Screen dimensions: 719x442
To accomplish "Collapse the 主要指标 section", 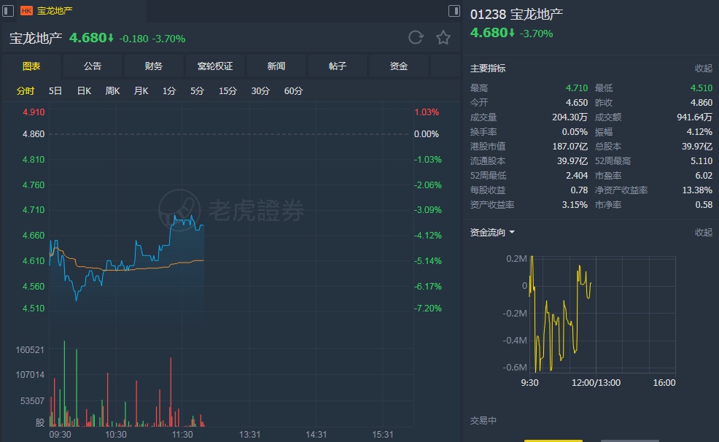I will [x=703, y=68].
